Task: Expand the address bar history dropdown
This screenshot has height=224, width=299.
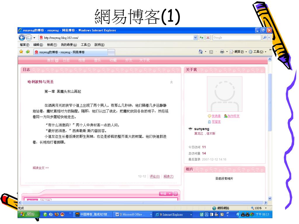Action: click(x=195, y=38)
